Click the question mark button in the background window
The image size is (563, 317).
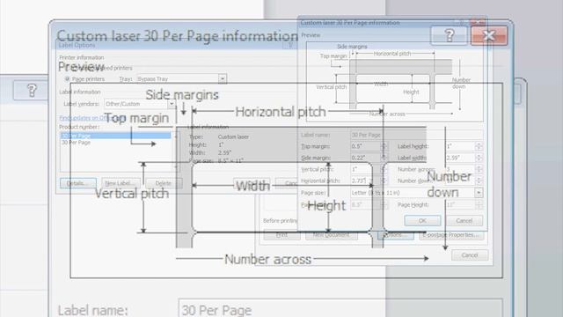point(31,90)
